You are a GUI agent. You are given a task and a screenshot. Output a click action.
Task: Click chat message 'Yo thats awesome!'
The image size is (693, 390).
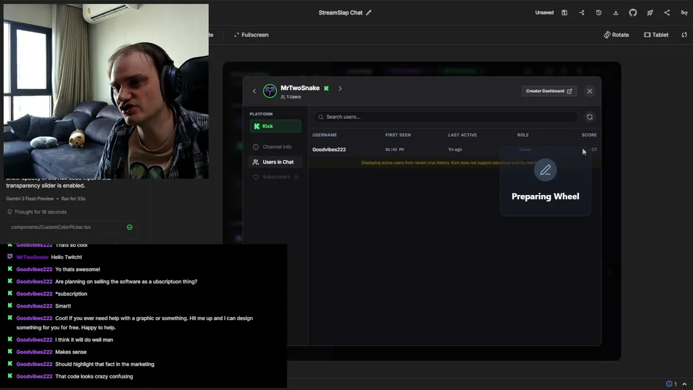tap(77, 269)
